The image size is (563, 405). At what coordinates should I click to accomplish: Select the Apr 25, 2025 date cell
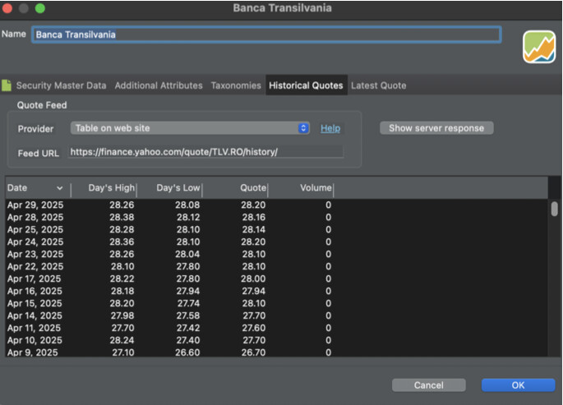click(x=35, y=229)
